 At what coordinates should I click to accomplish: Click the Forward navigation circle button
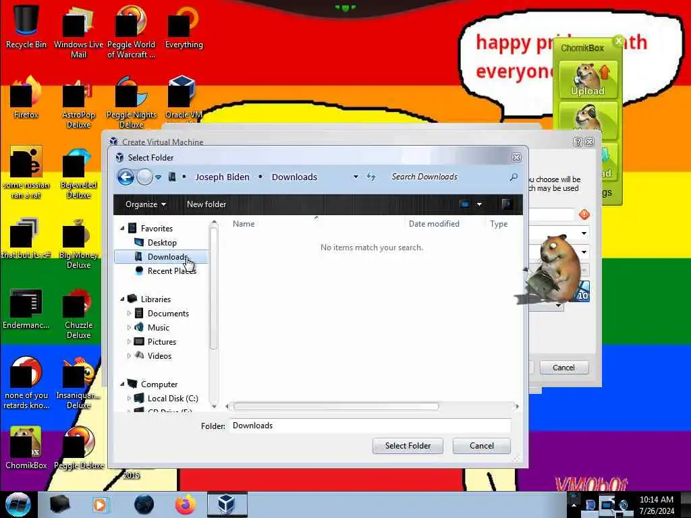point(144,177)
